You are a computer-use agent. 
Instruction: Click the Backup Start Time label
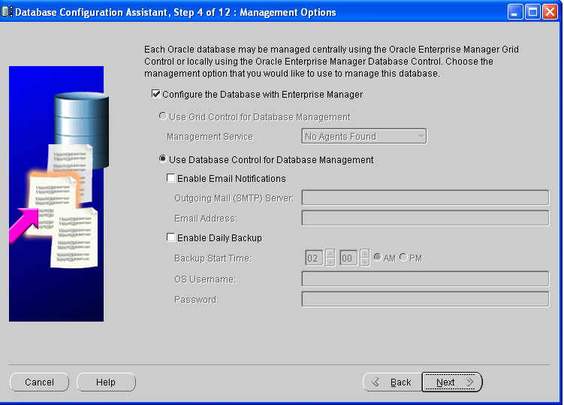pos(213,258)
